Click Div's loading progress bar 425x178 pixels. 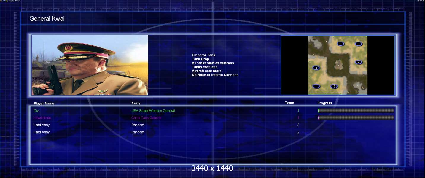pos(356,111)
